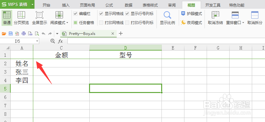The width and height of the screenshot is (265, 122).
Task: Click the Name Box showing D5
Action: (x=18, y=41)
